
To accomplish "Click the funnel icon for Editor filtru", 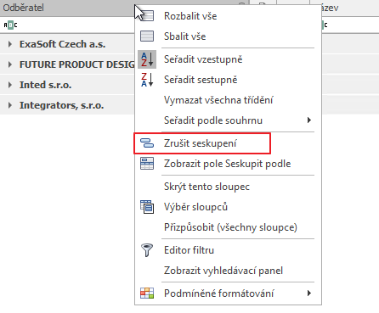I will click(147, 250).
